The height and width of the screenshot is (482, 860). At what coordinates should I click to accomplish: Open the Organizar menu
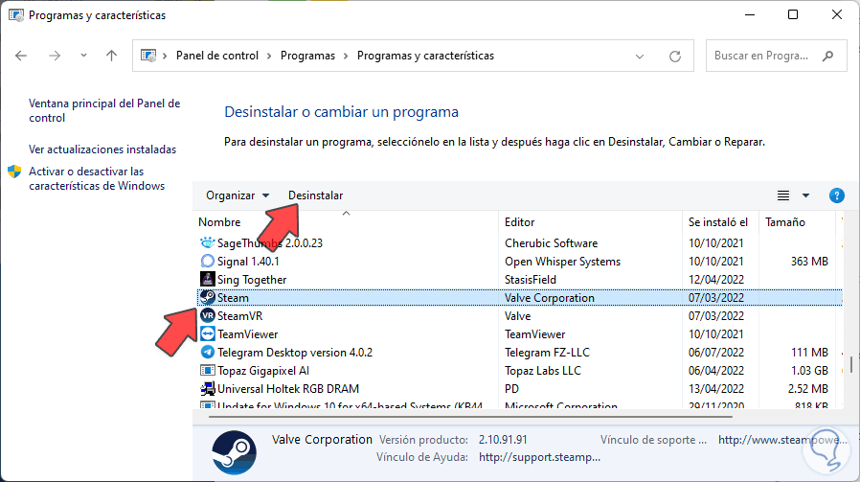pos(238,195)
